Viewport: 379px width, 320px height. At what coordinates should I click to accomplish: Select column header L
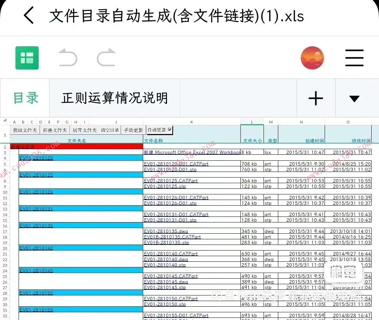pos(252,122)
